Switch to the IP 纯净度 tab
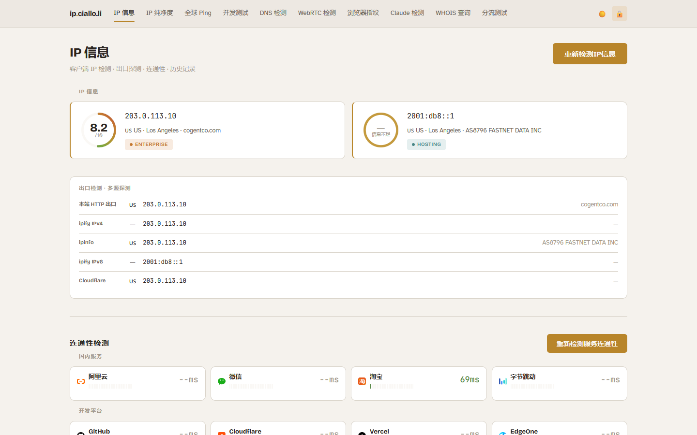This screenshot has height=435, width=697. pos(160,13)
